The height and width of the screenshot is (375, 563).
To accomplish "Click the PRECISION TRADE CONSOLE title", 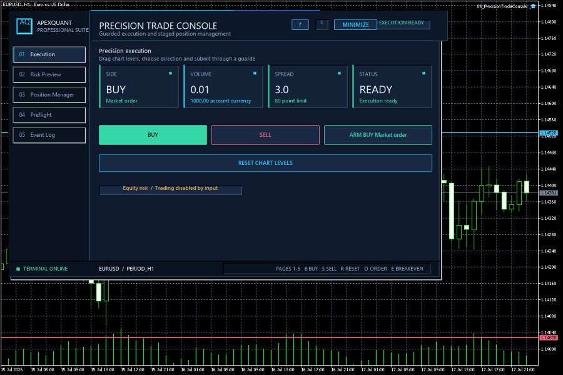I will point(158,26).
